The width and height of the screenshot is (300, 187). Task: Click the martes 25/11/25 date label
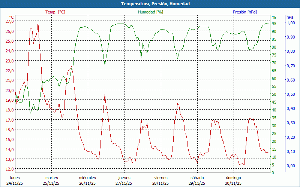tap(51, 180)
